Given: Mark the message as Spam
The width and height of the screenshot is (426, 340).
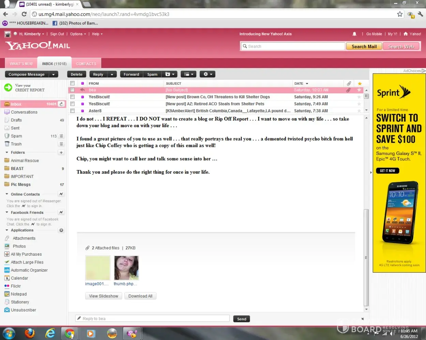Looking at the screenshot, I should [152, 74].
